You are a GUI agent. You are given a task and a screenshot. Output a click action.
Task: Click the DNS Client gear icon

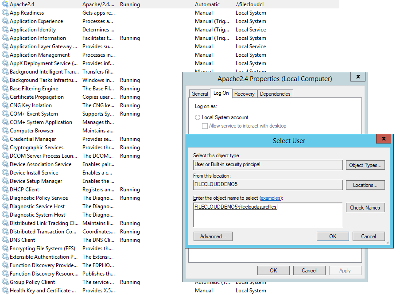5,240
